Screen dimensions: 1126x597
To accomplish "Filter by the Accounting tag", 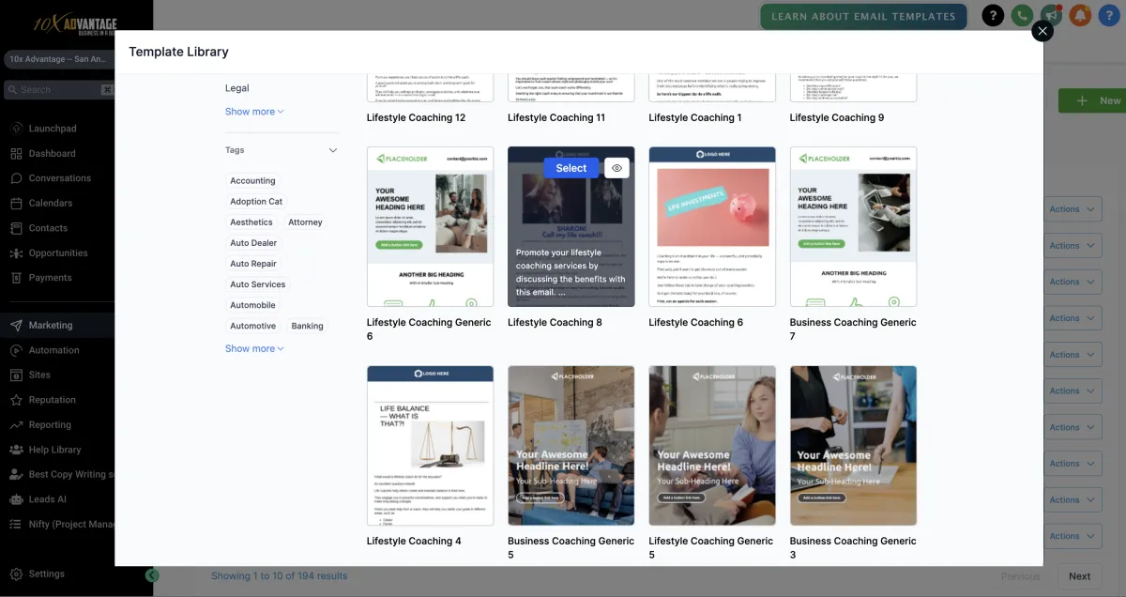I will [253, 181].
